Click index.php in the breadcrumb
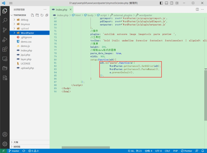The image size is (207, 153). tap(63, 15)
